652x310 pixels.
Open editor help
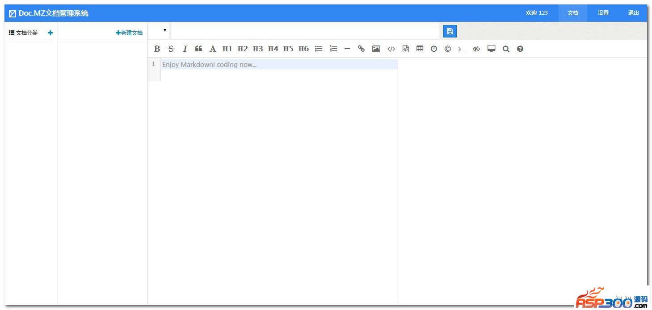(x=520, y=49)
